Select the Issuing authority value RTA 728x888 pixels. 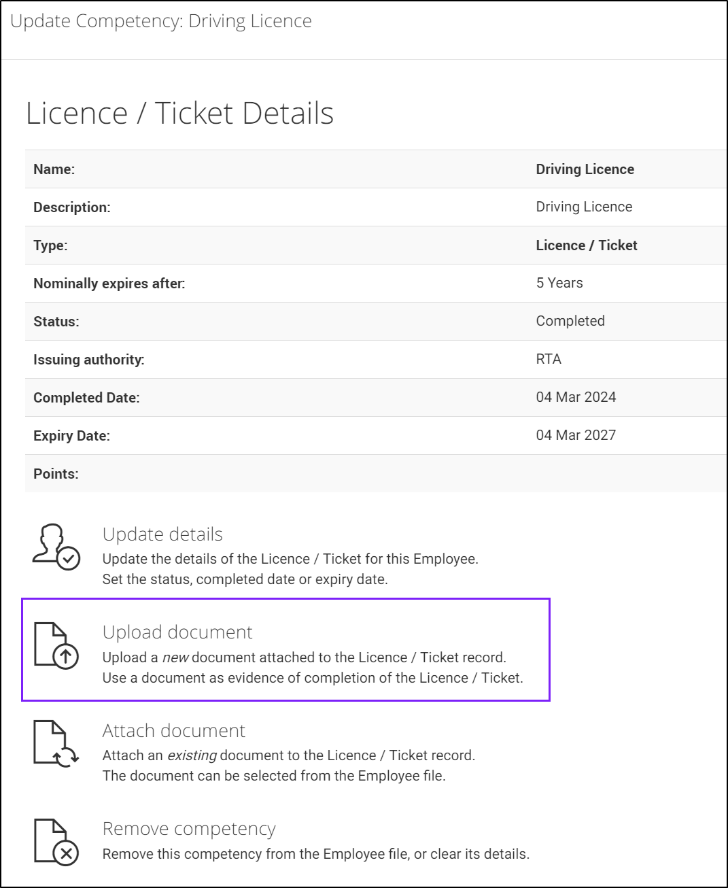click(549, 359)
